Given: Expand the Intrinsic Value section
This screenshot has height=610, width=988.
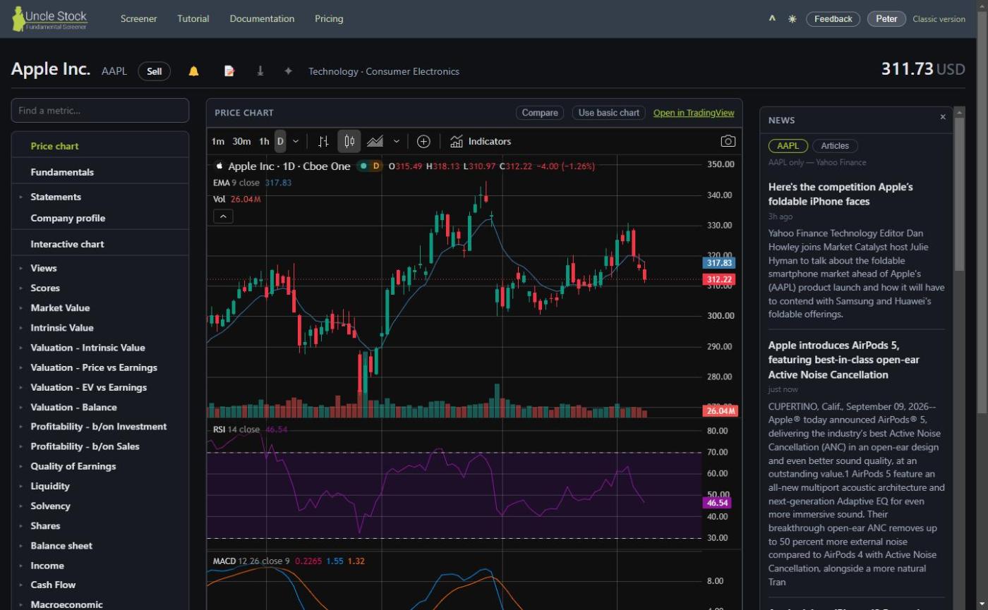Looking at the screenshot, I should point(62,327).
